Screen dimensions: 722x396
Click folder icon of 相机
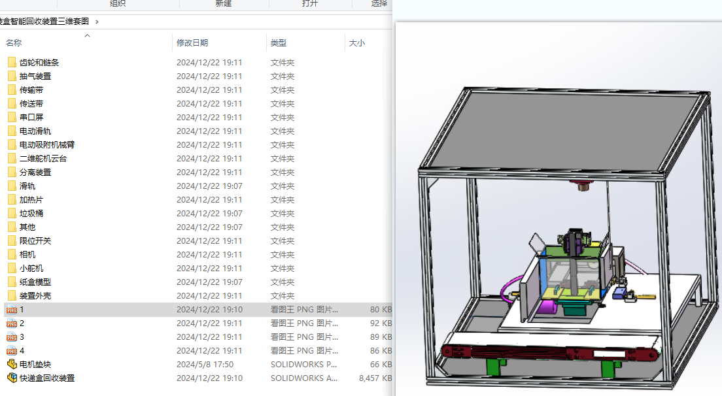point(12,254)
